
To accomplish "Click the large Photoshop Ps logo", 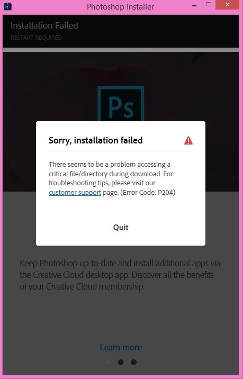I will 121,104.
